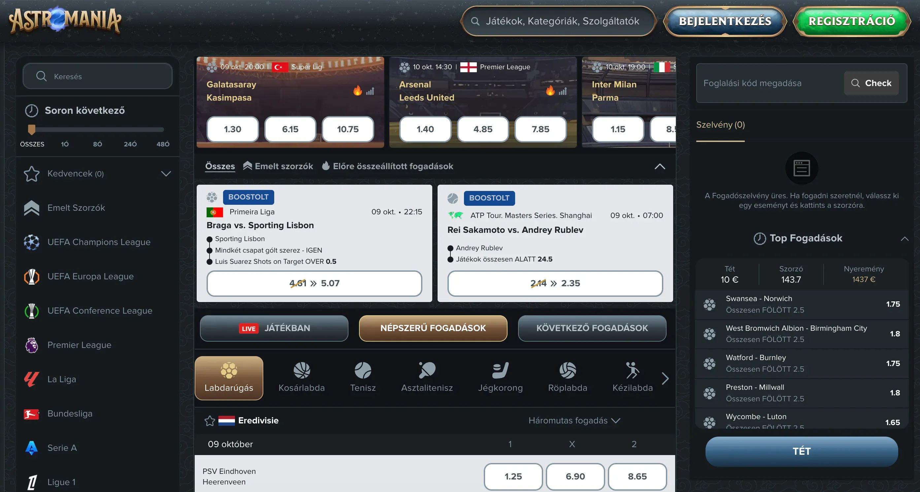Viewport: 920px width, 492px height.
Task: Click the Check booking code button
Action: click(871, 83)
